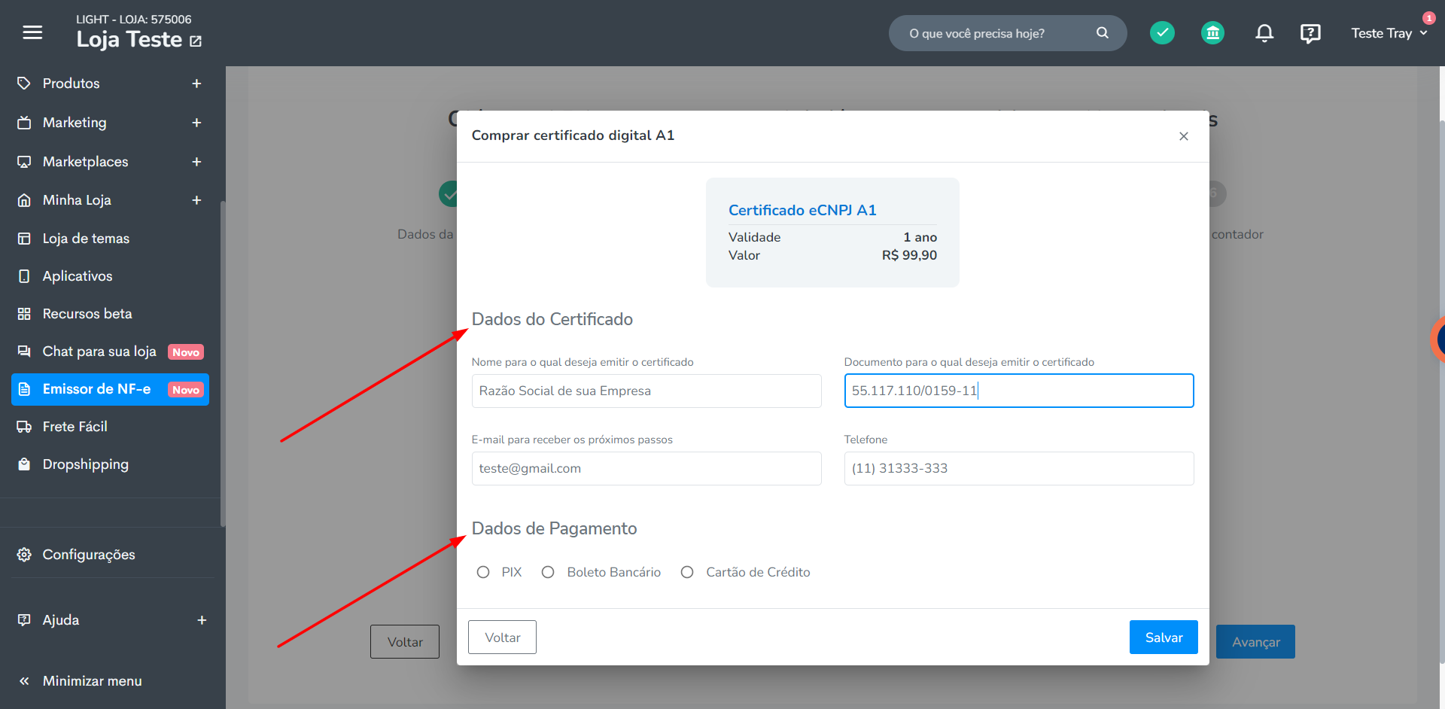1445x709 pixels.
Task: Open Emissor de NF-e menu item
Action: (x=110, y=389)
